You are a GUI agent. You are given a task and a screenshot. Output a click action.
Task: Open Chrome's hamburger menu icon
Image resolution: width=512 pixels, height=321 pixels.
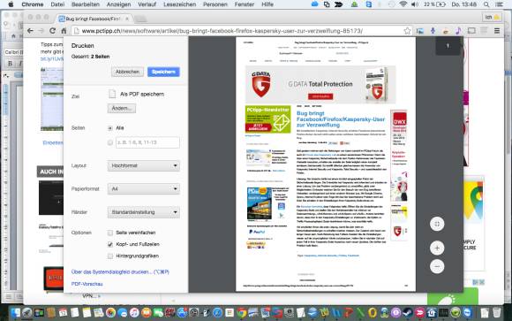[x=497, y=31]
